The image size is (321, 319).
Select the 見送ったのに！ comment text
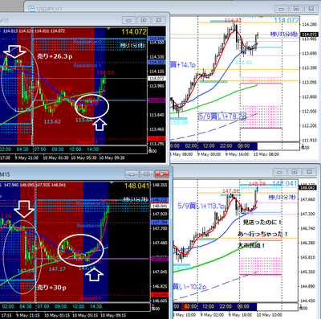tap(262, 223)
